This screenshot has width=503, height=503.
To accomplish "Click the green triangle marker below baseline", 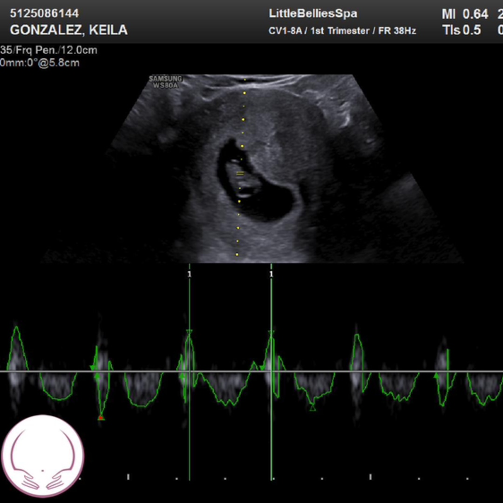I will point(313,408).
